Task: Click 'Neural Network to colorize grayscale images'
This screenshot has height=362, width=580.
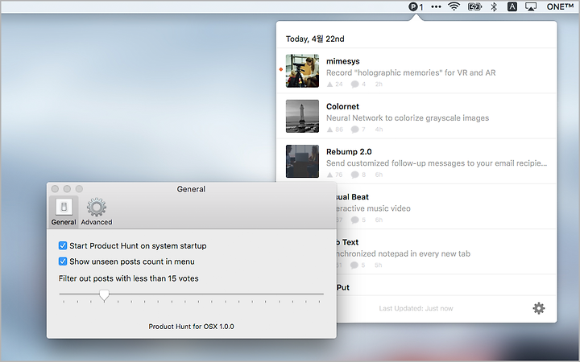Action: point(408,117)
